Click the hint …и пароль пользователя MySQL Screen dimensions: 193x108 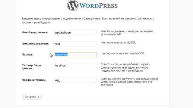tap(123, 53)
